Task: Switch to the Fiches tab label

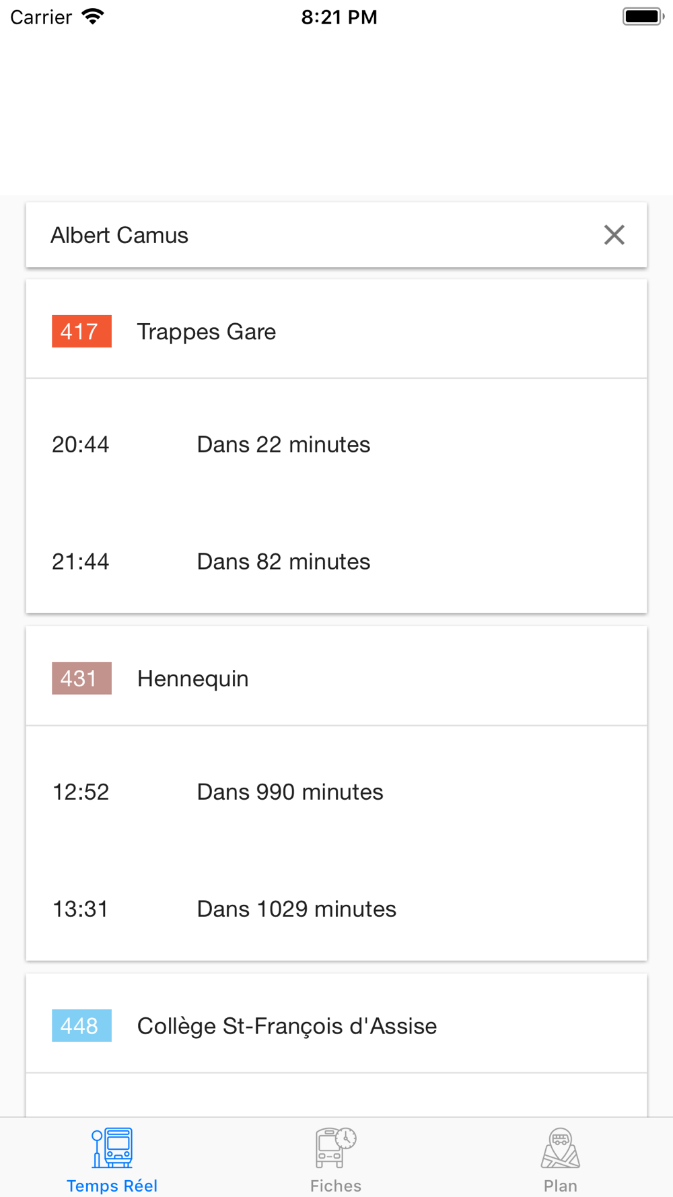Action: tap(336, 1186)
